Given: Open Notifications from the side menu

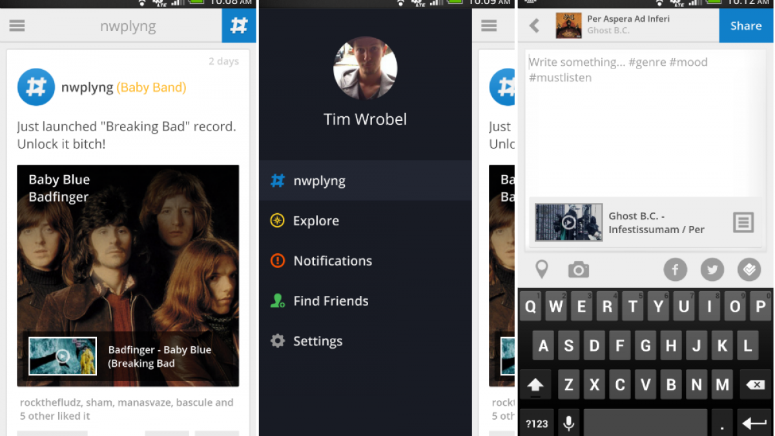Looking at the screenshot, I should 366,261.
